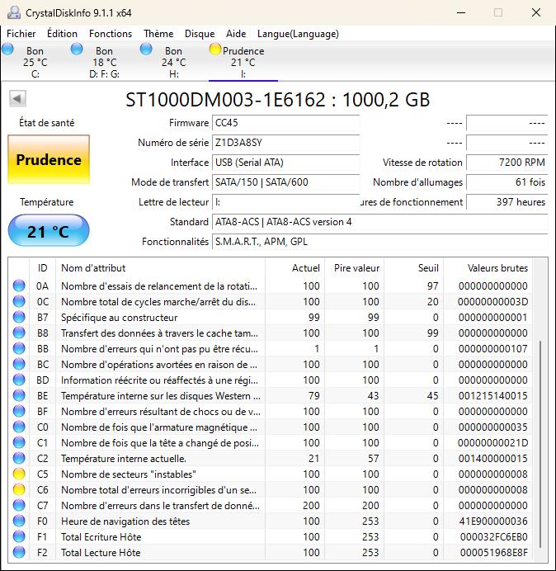Select the blue status icon for drive C:

click(8, 50)
